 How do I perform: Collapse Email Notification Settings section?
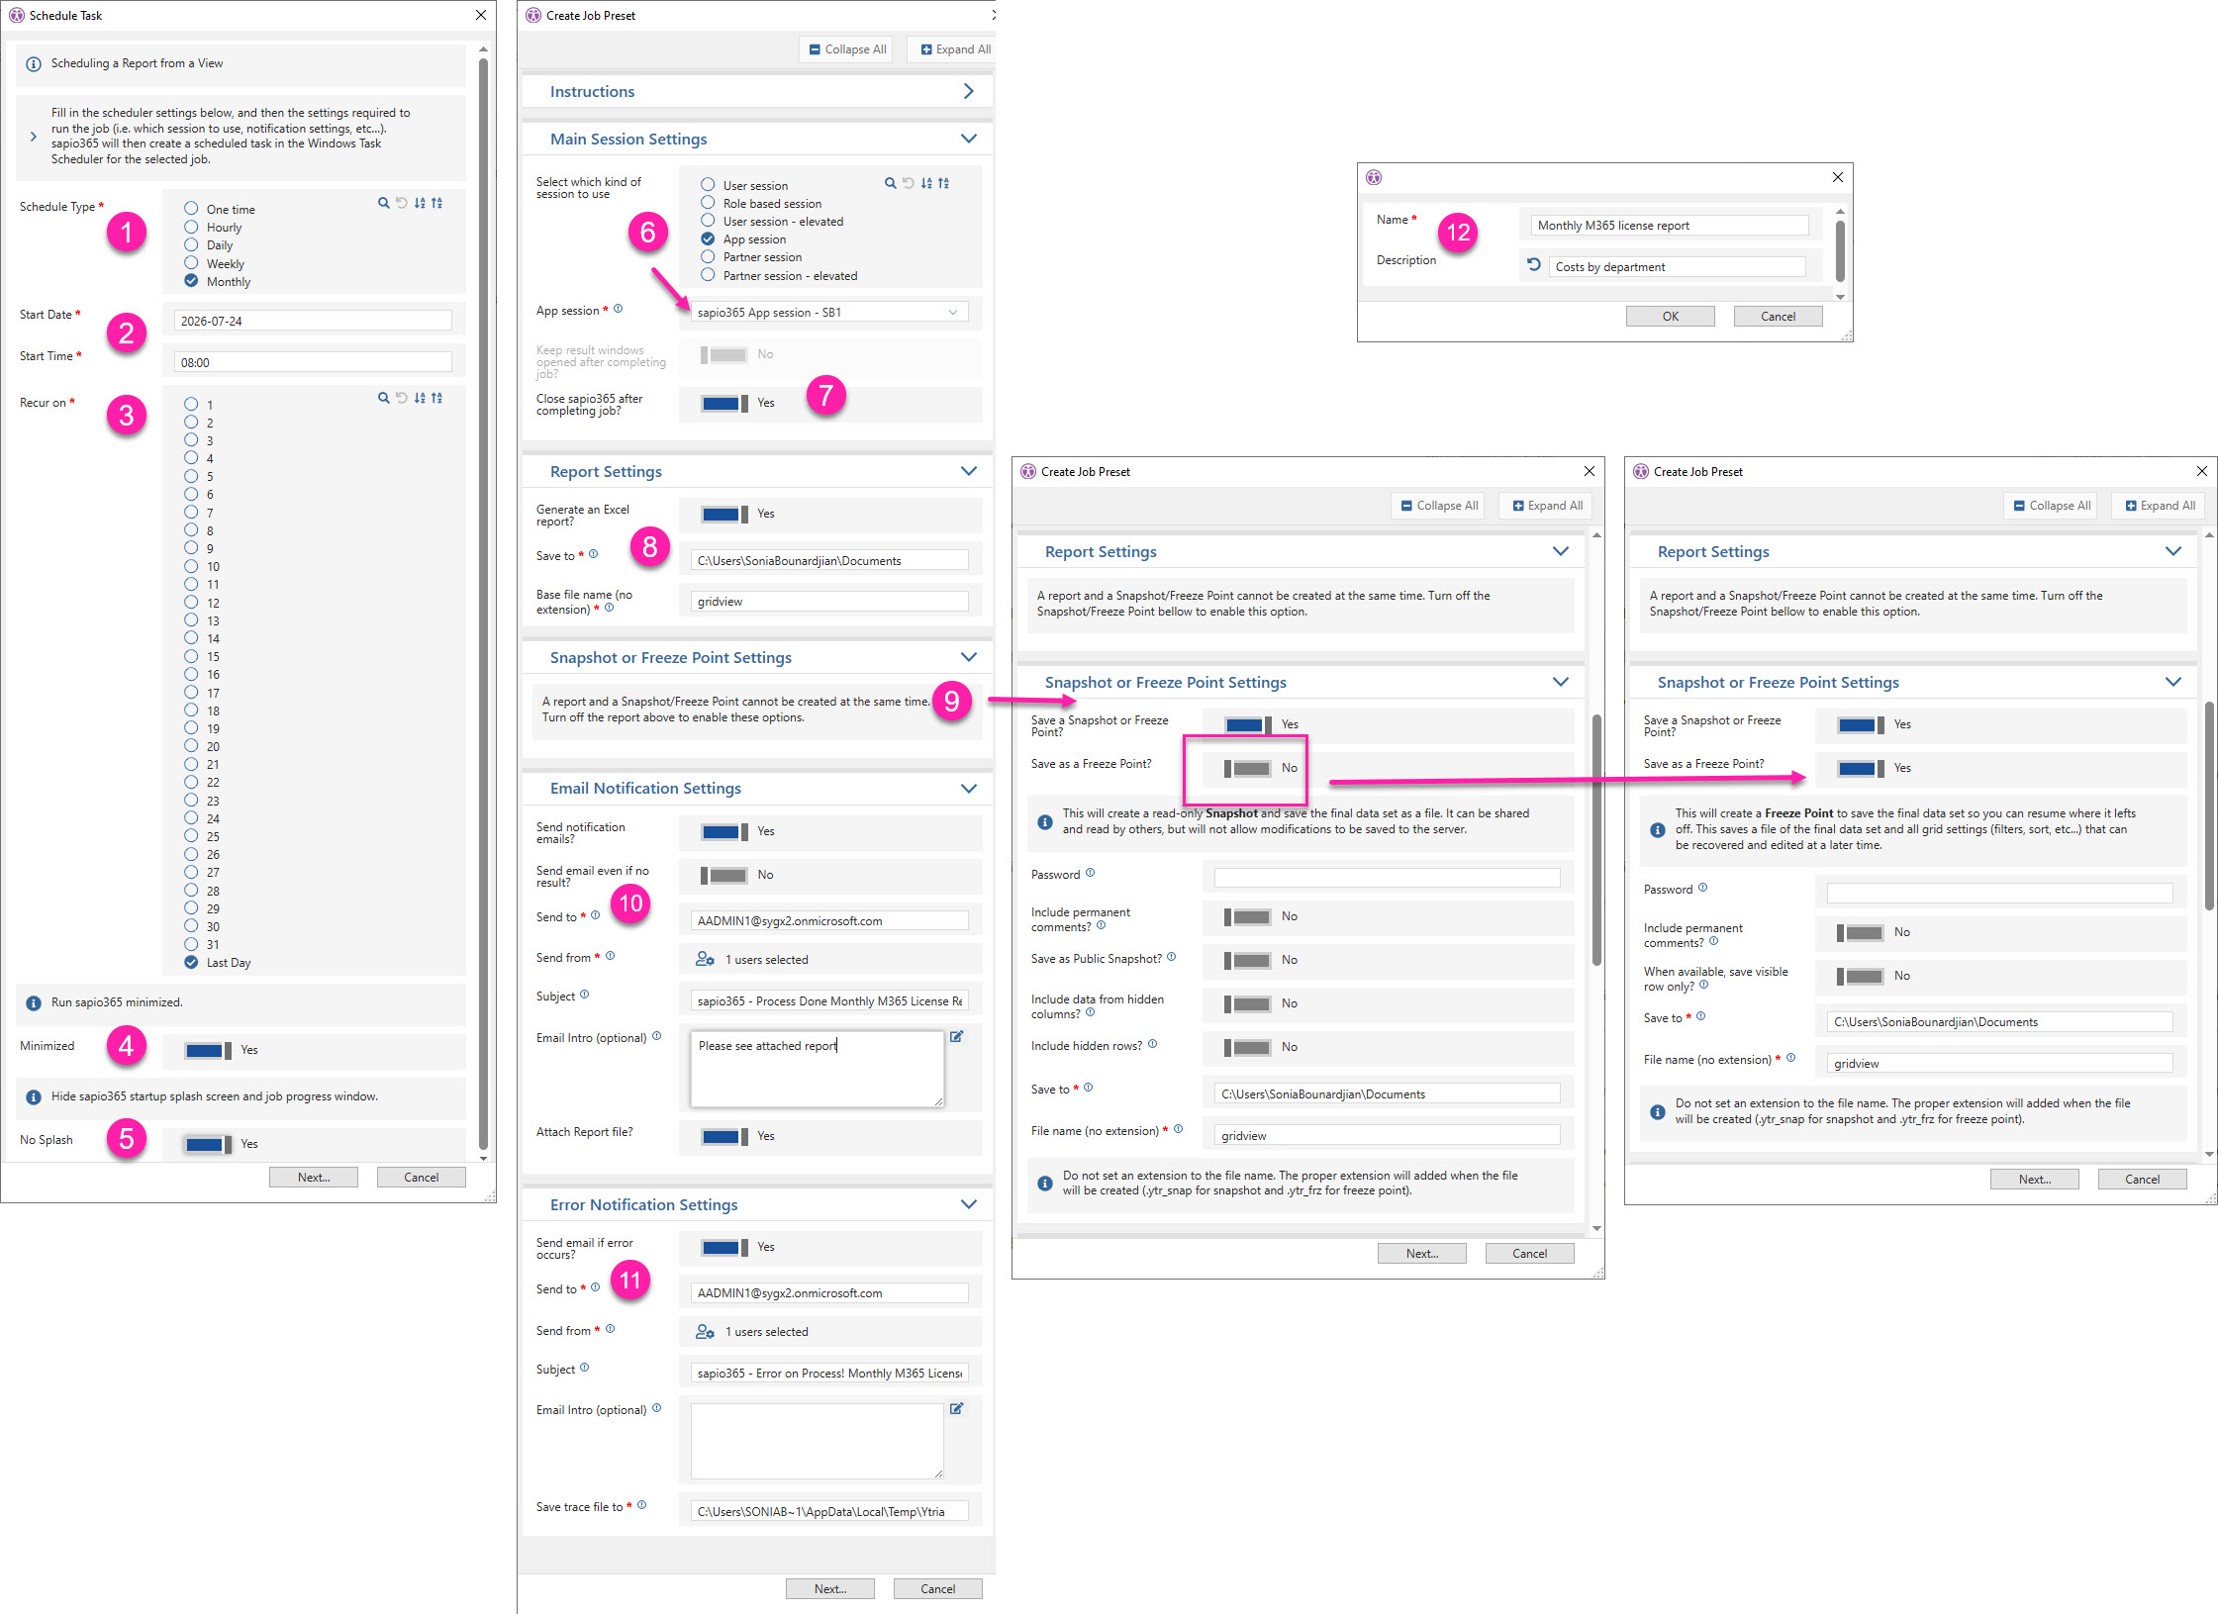point(969,788)
